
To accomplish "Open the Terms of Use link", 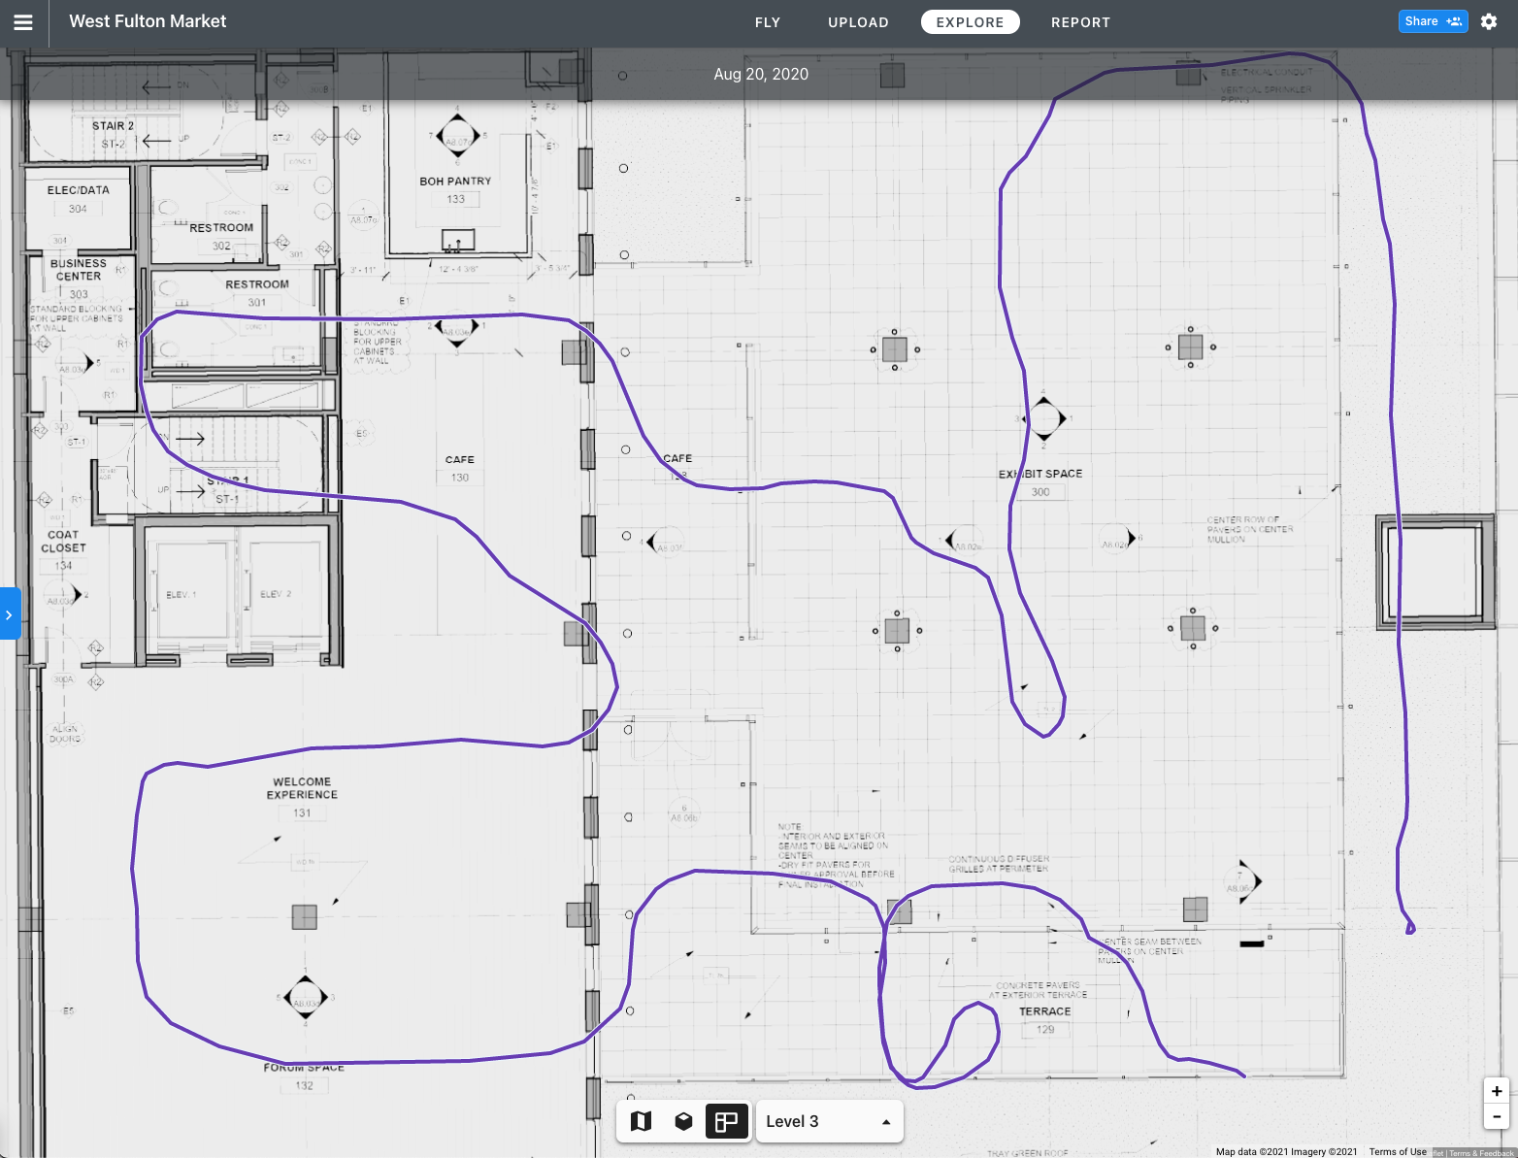I will [x=1398, y=1152].
